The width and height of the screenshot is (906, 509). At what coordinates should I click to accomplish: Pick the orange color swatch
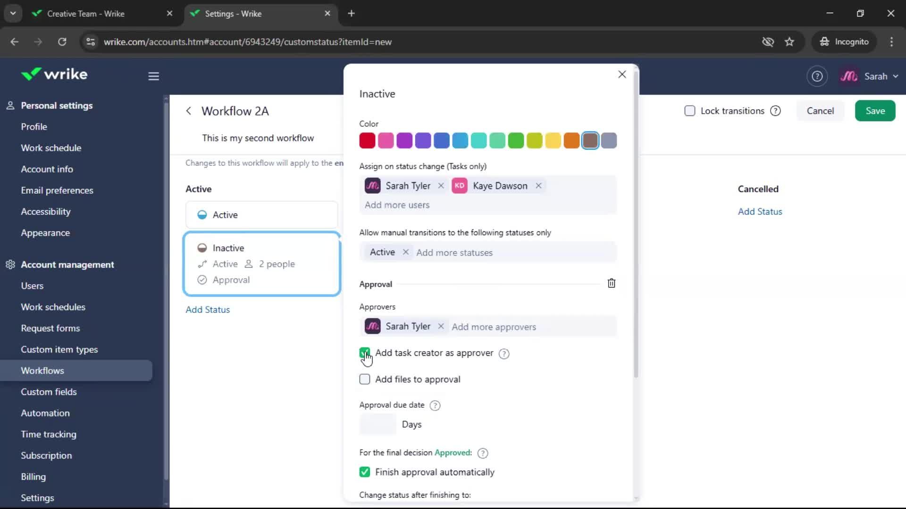571,140
